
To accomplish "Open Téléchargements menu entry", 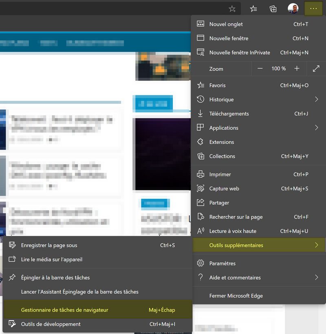I will click(x=258, y=114).
